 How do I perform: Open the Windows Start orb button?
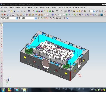(x=3, y=90)
